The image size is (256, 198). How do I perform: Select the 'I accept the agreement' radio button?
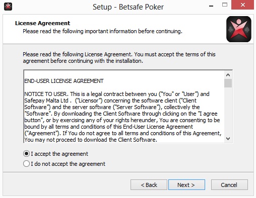point(26,154)
